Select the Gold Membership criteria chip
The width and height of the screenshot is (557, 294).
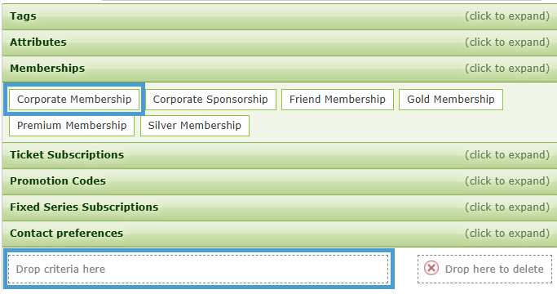[x=451, y=100]
